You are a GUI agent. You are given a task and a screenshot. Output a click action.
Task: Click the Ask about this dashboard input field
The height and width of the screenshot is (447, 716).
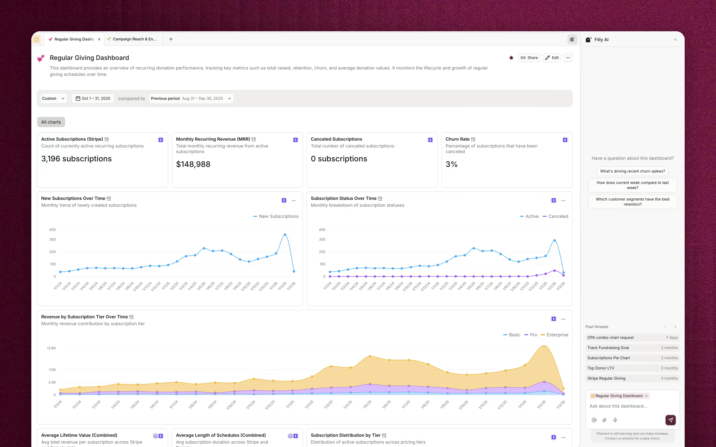tap(632, 406)
